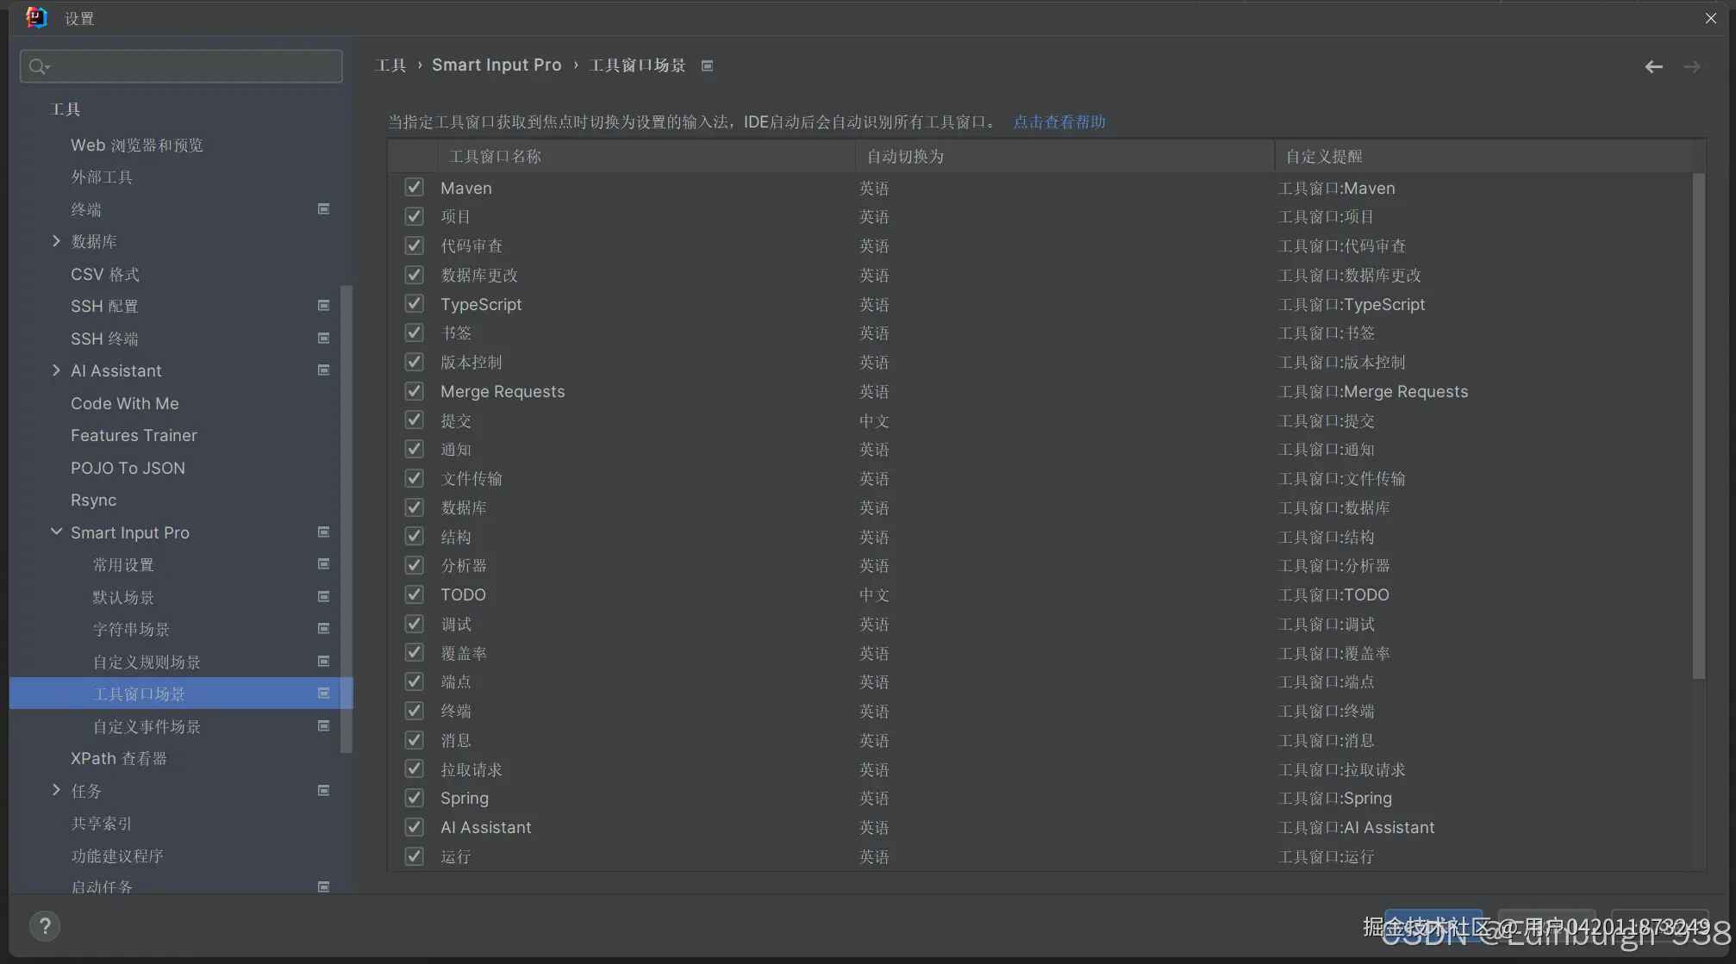Click the help question mark button
Viewport: 1736px width, 964px height.
45,926
